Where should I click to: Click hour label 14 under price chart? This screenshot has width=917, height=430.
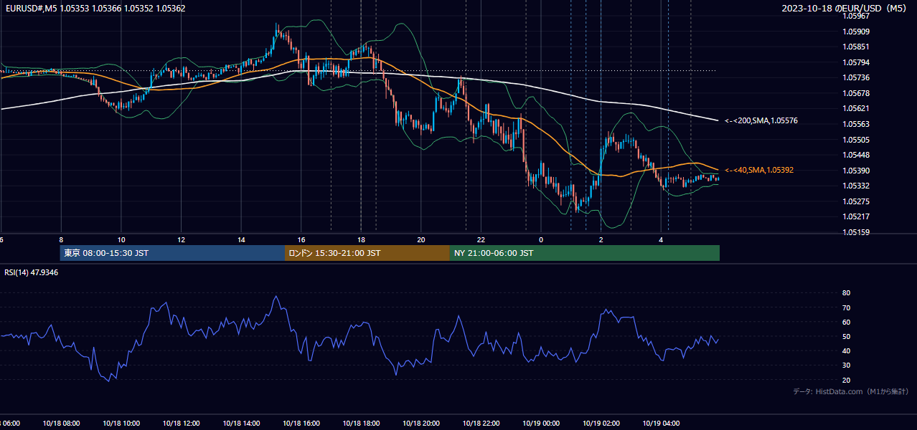(x=241, y=239)
